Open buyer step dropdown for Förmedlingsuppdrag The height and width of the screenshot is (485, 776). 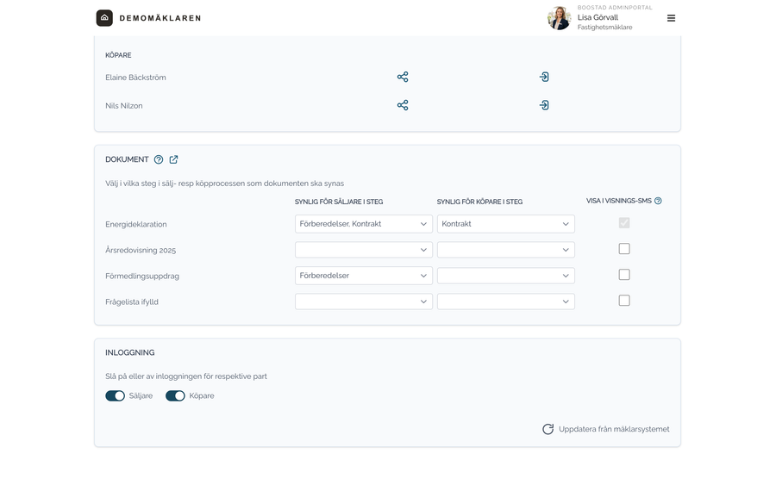506,276
